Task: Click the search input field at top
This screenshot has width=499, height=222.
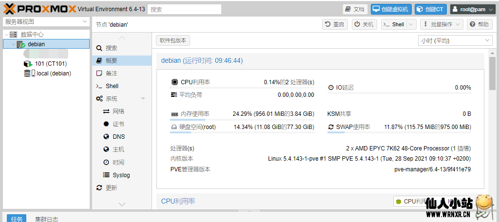Action: [185, 9]
